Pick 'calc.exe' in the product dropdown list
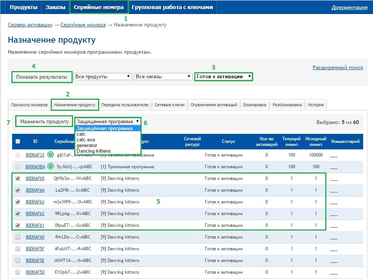 point(86,140)
